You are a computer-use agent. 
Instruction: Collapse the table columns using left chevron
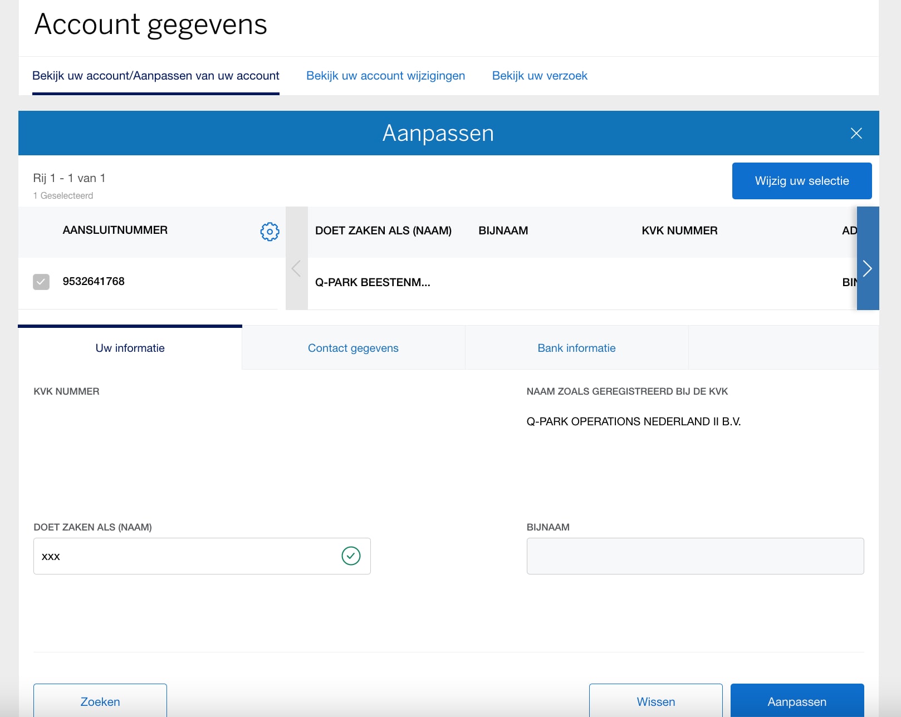click(296, 268)
